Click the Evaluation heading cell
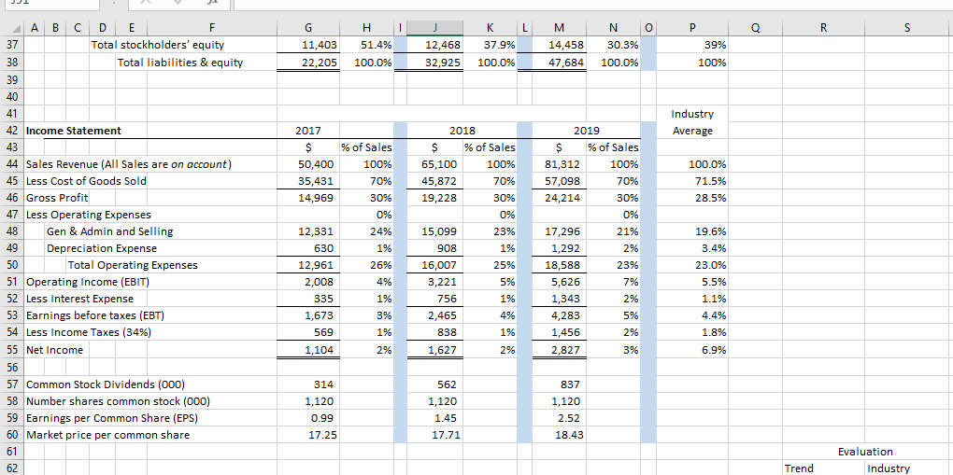The image size is (953, 475). (x=865, y=452)
